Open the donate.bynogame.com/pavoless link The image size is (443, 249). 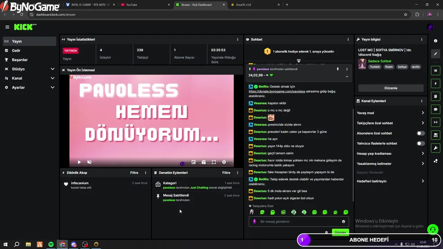(277, 92)
